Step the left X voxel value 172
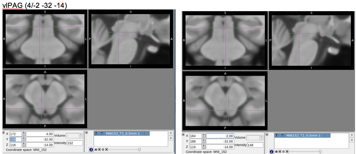The width and height of the screenshot is (356, 154). [x=24, y=134]
